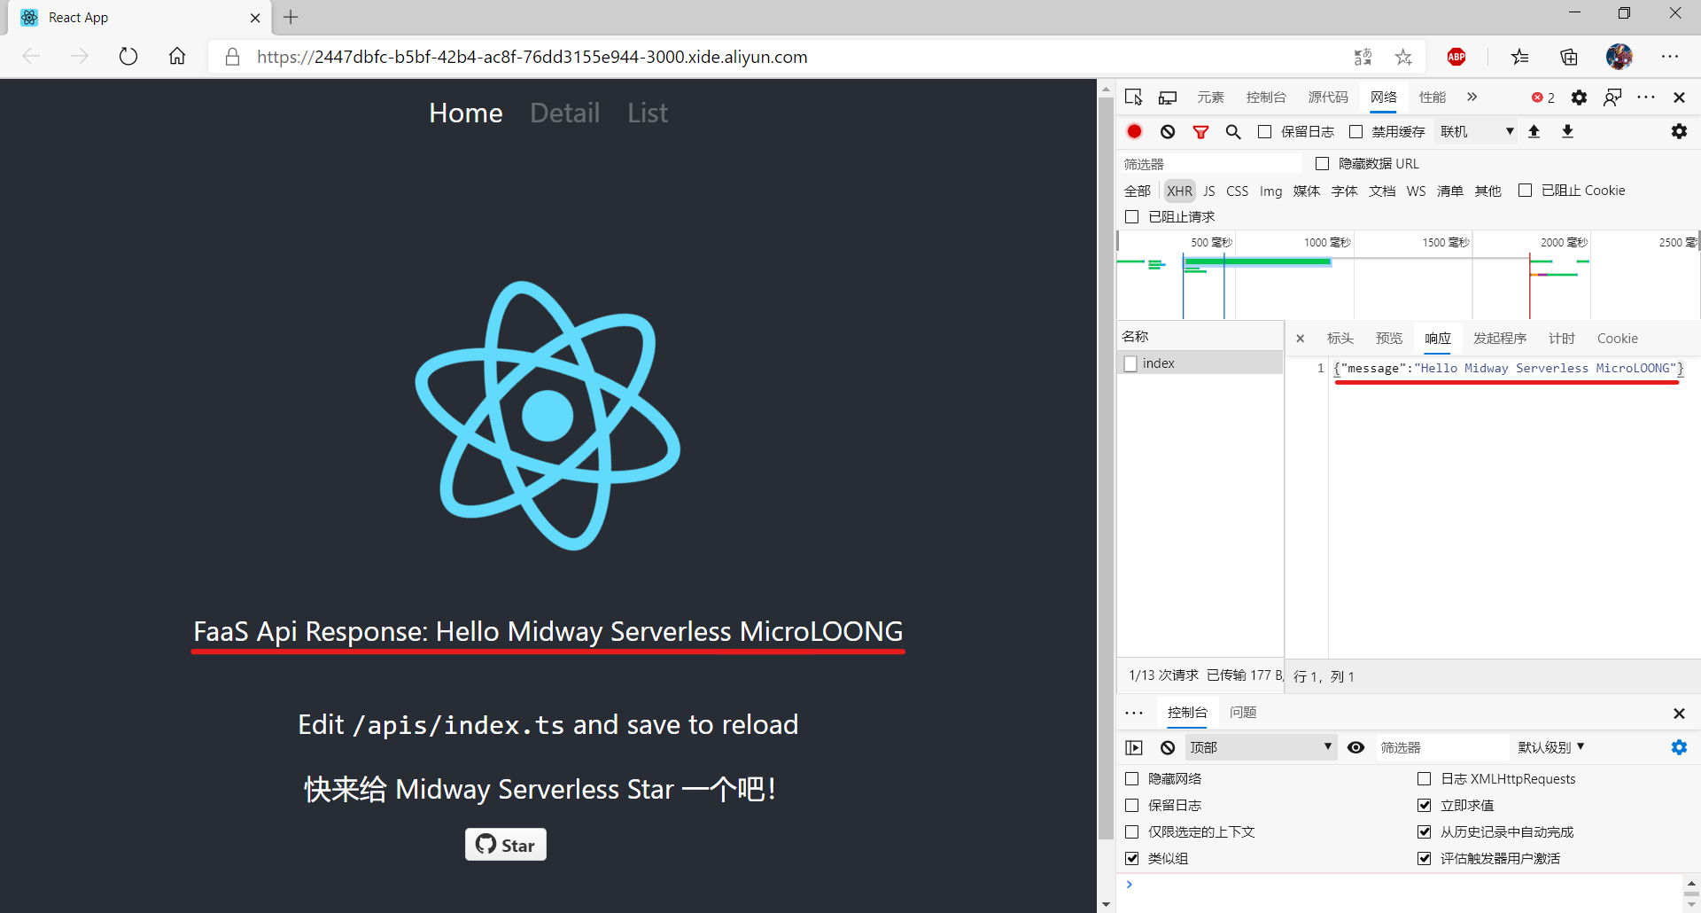
Task: Click the clear network log icon
Action: point(1168,131)
